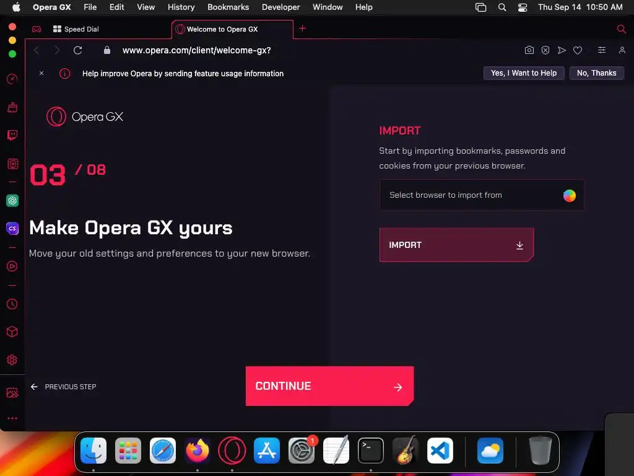The image size is (634, 476).
Task: Open a new tab with plus
Action: pyautogui.click(x=302, y=29)
